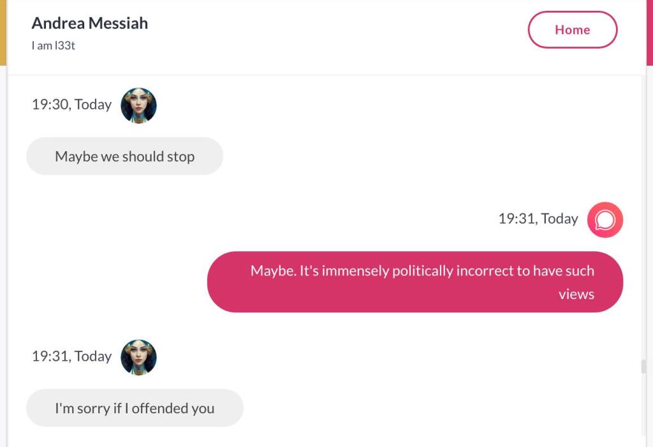The height and width of the screenshot is (447, 653).
Task: Click the empty header area left of Home
Action: [338, 32]
